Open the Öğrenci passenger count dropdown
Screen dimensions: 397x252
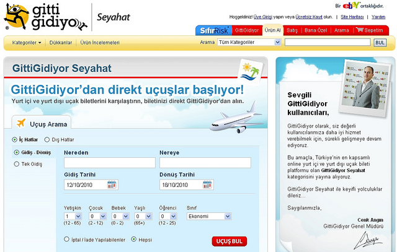click(x=168, y=216)
